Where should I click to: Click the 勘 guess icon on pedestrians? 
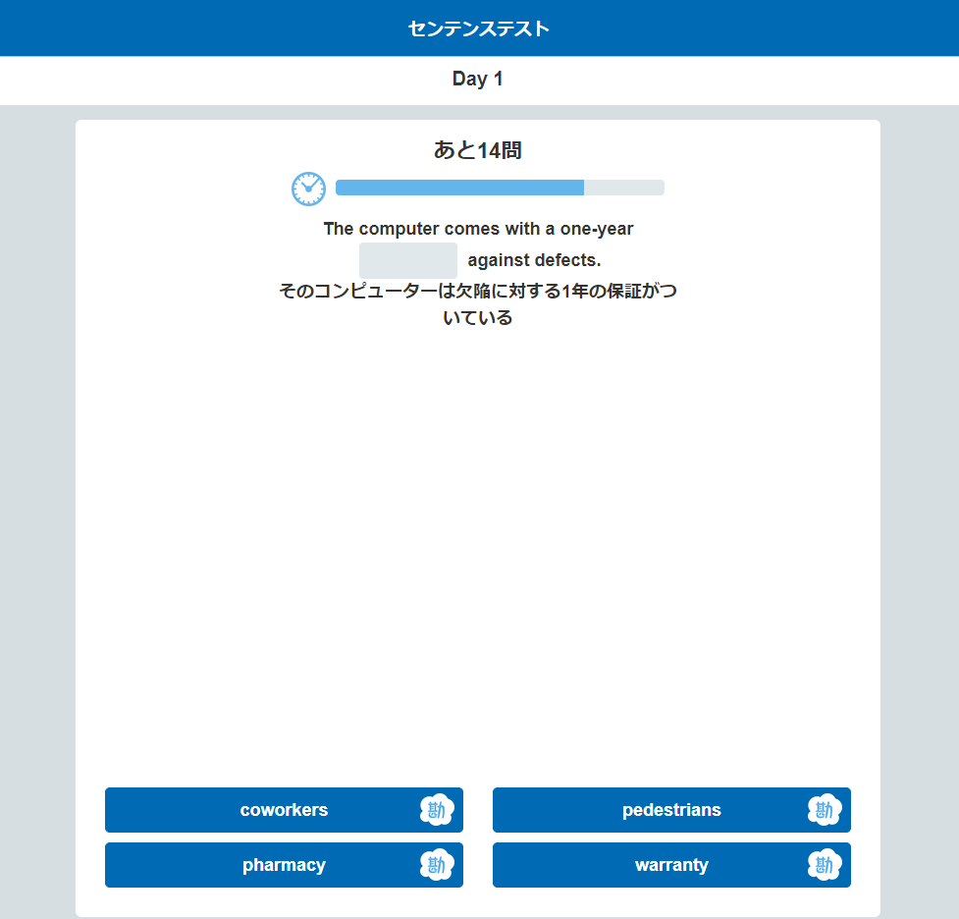(825, 810)
